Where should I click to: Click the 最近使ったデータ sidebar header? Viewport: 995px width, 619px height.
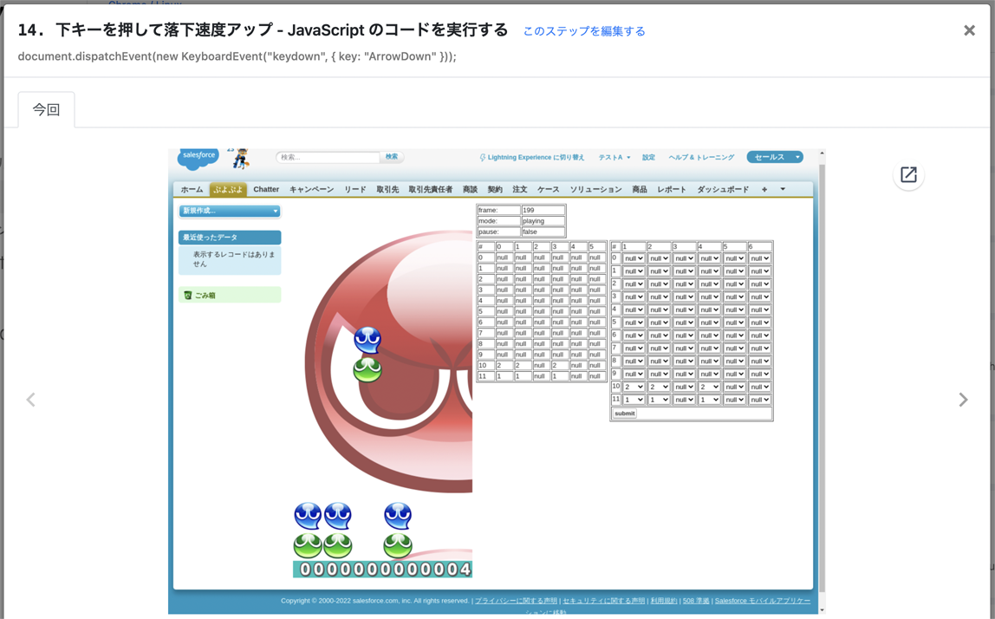230,237
